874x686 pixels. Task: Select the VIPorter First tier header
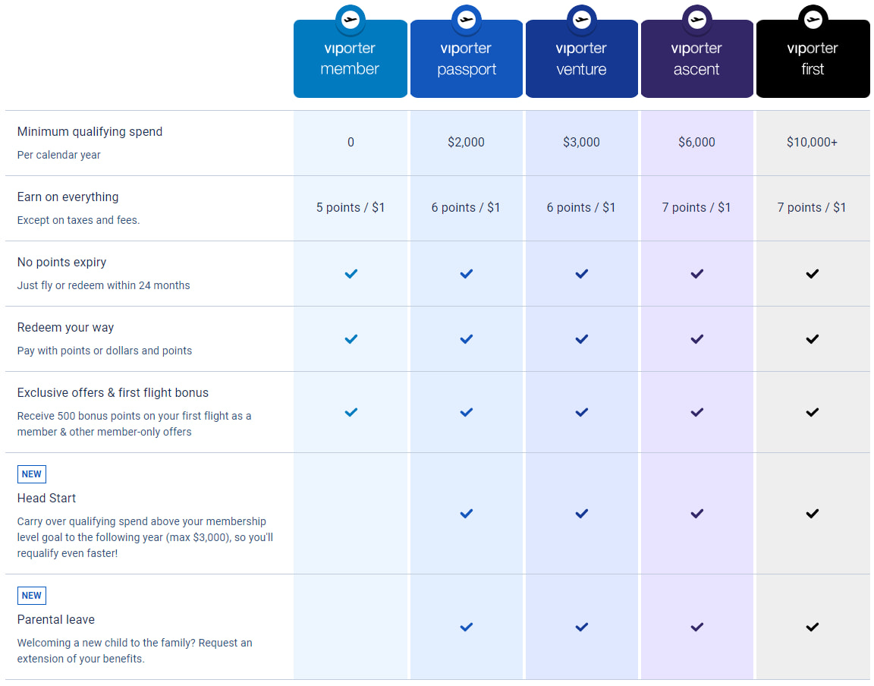click(813, 59)
